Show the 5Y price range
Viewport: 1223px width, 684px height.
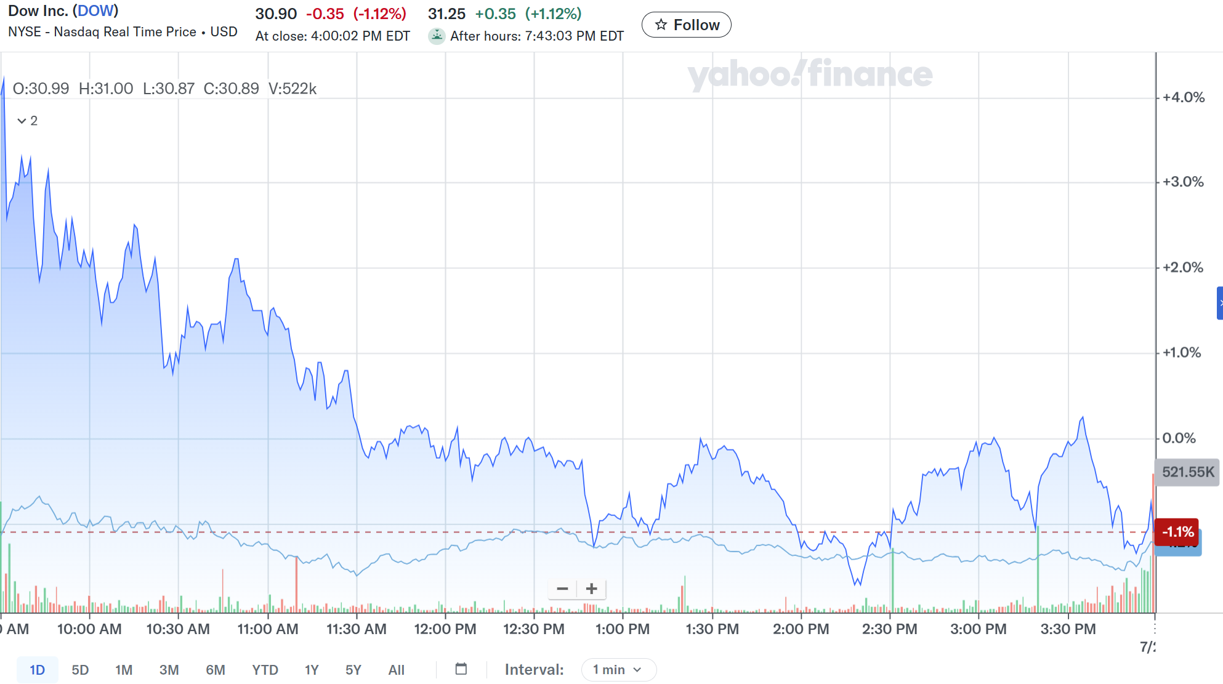point(353,670)
